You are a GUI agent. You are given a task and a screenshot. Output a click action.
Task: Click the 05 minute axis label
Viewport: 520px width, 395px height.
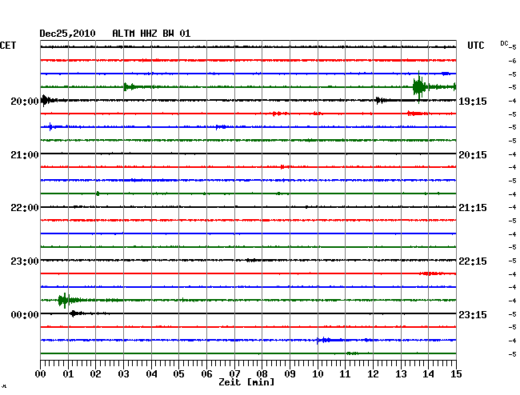[x=178, y=374]
